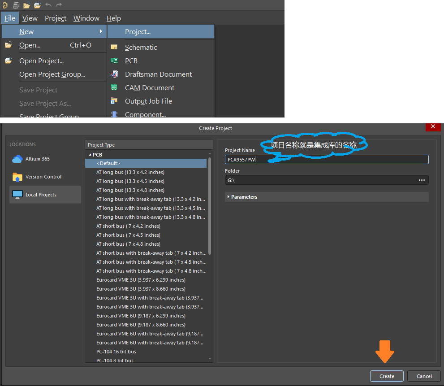Expand the New submenu arrow

point(101,31)
